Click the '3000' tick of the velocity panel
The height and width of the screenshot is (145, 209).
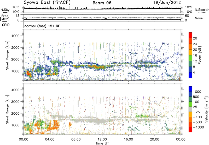tap(15, 102)
